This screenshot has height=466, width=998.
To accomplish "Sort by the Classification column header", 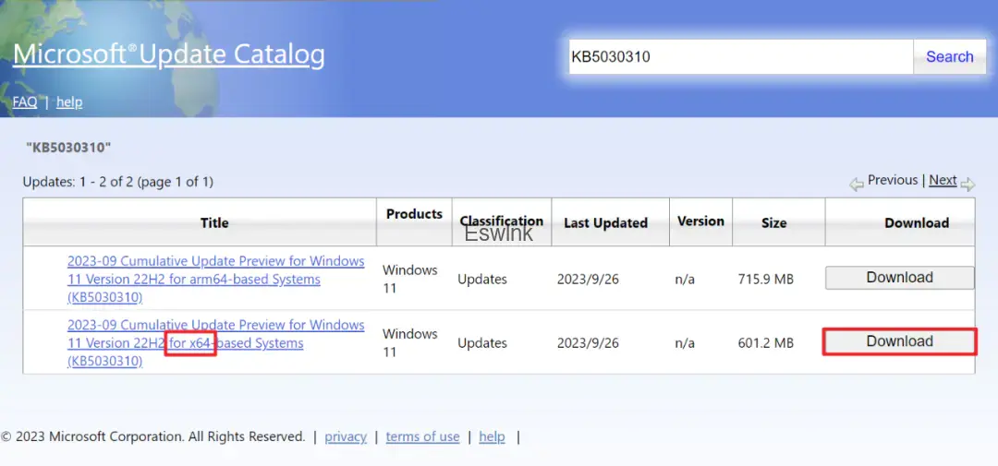I will click(501, 221).
